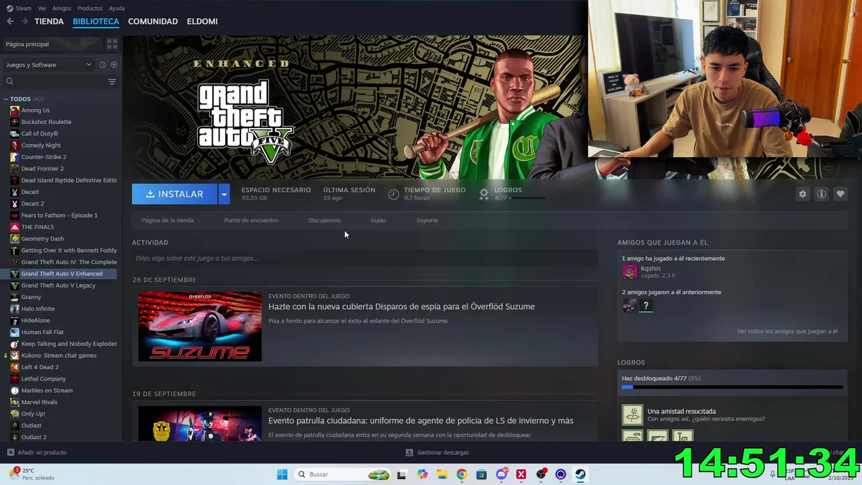Open friend Kqshin's avatar
Screen dimensions: 862x485
coord(630,271)
